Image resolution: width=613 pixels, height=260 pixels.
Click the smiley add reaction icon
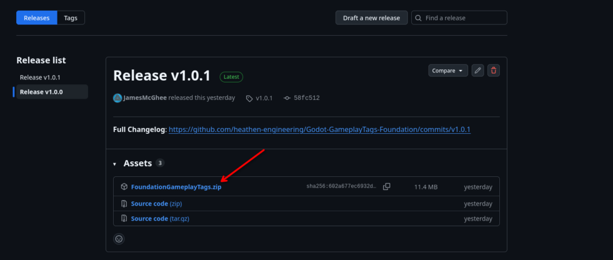(119, 238)
